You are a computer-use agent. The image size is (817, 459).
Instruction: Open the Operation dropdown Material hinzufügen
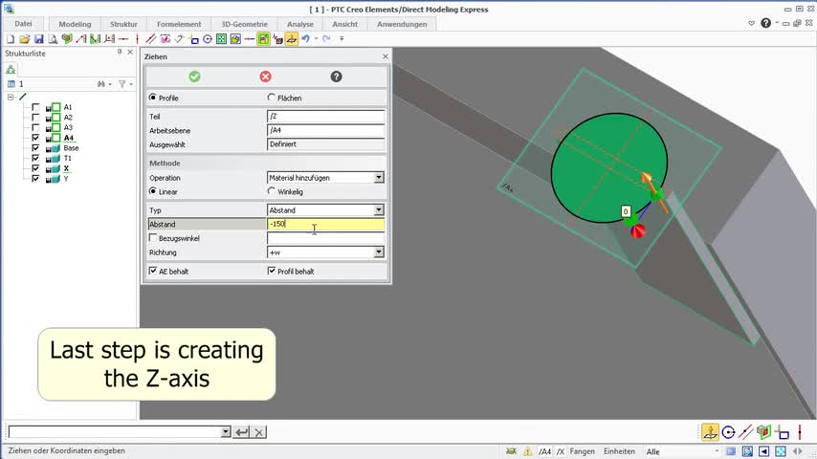click(379, 178)
